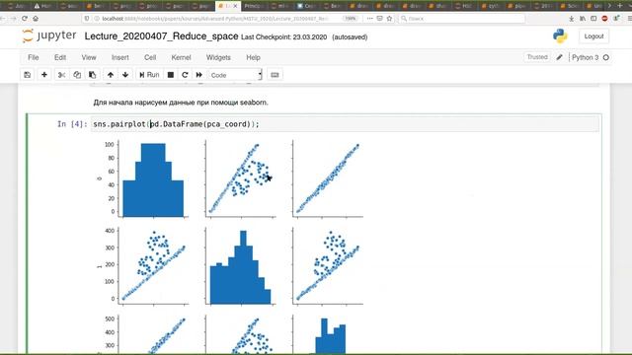Click the Last Checkpoint 23.03.2020 text
This screenshot has height=355, width=632.
(x=283, y=37)
